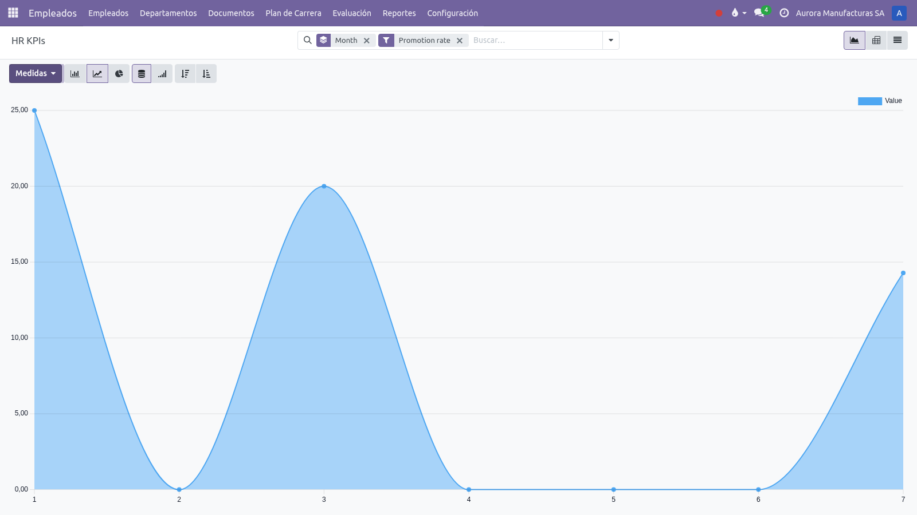Click the Promotion rate funnel icon
The width and height of the screenshot is (917, 515).
pos(386,40)
